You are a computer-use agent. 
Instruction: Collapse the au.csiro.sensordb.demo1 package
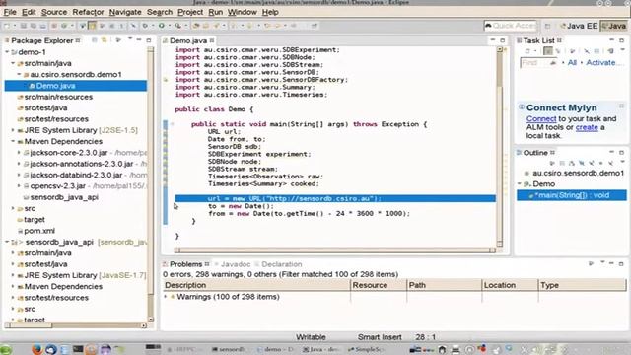pos(19,75)
